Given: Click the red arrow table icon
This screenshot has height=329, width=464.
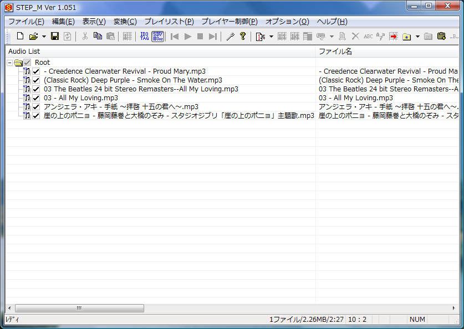Looking at the screenshot, I should coord(393,37).
